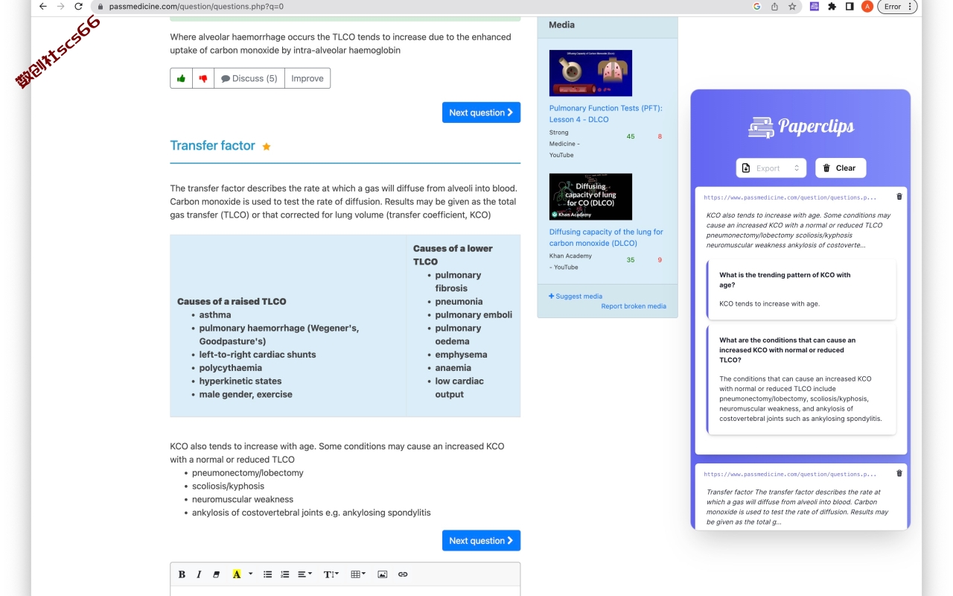
Task: Click Report broken media link
Action: (x=634, y=306)
